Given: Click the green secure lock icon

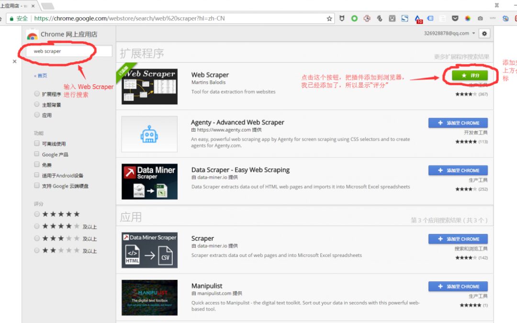Looking at the screenshot, I should pos(11,19).
